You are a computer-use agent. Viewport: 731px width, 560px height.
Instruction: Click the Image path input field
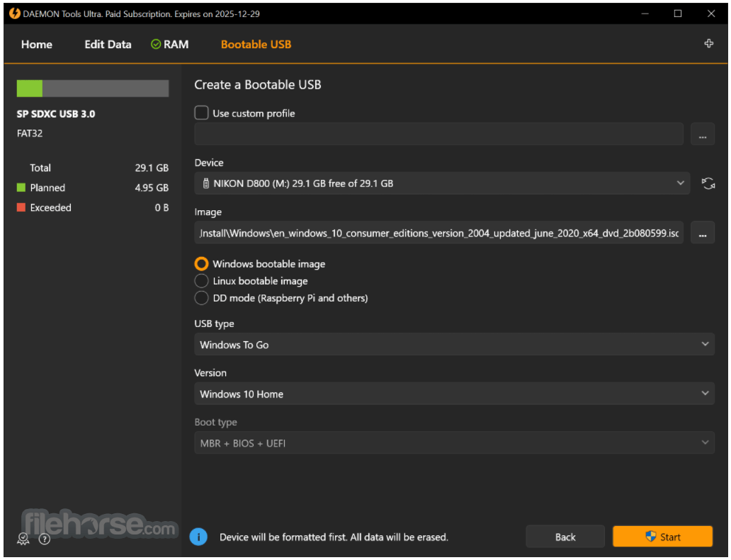pos(438,232)
